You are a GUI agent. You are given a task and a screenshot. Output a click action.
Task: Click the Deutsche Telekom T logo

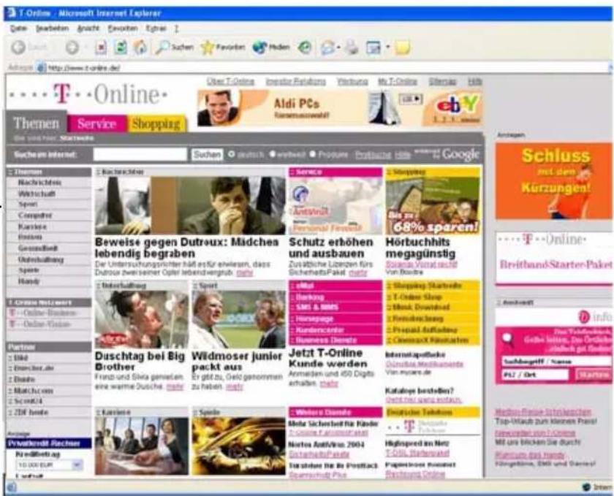[409, 427]
